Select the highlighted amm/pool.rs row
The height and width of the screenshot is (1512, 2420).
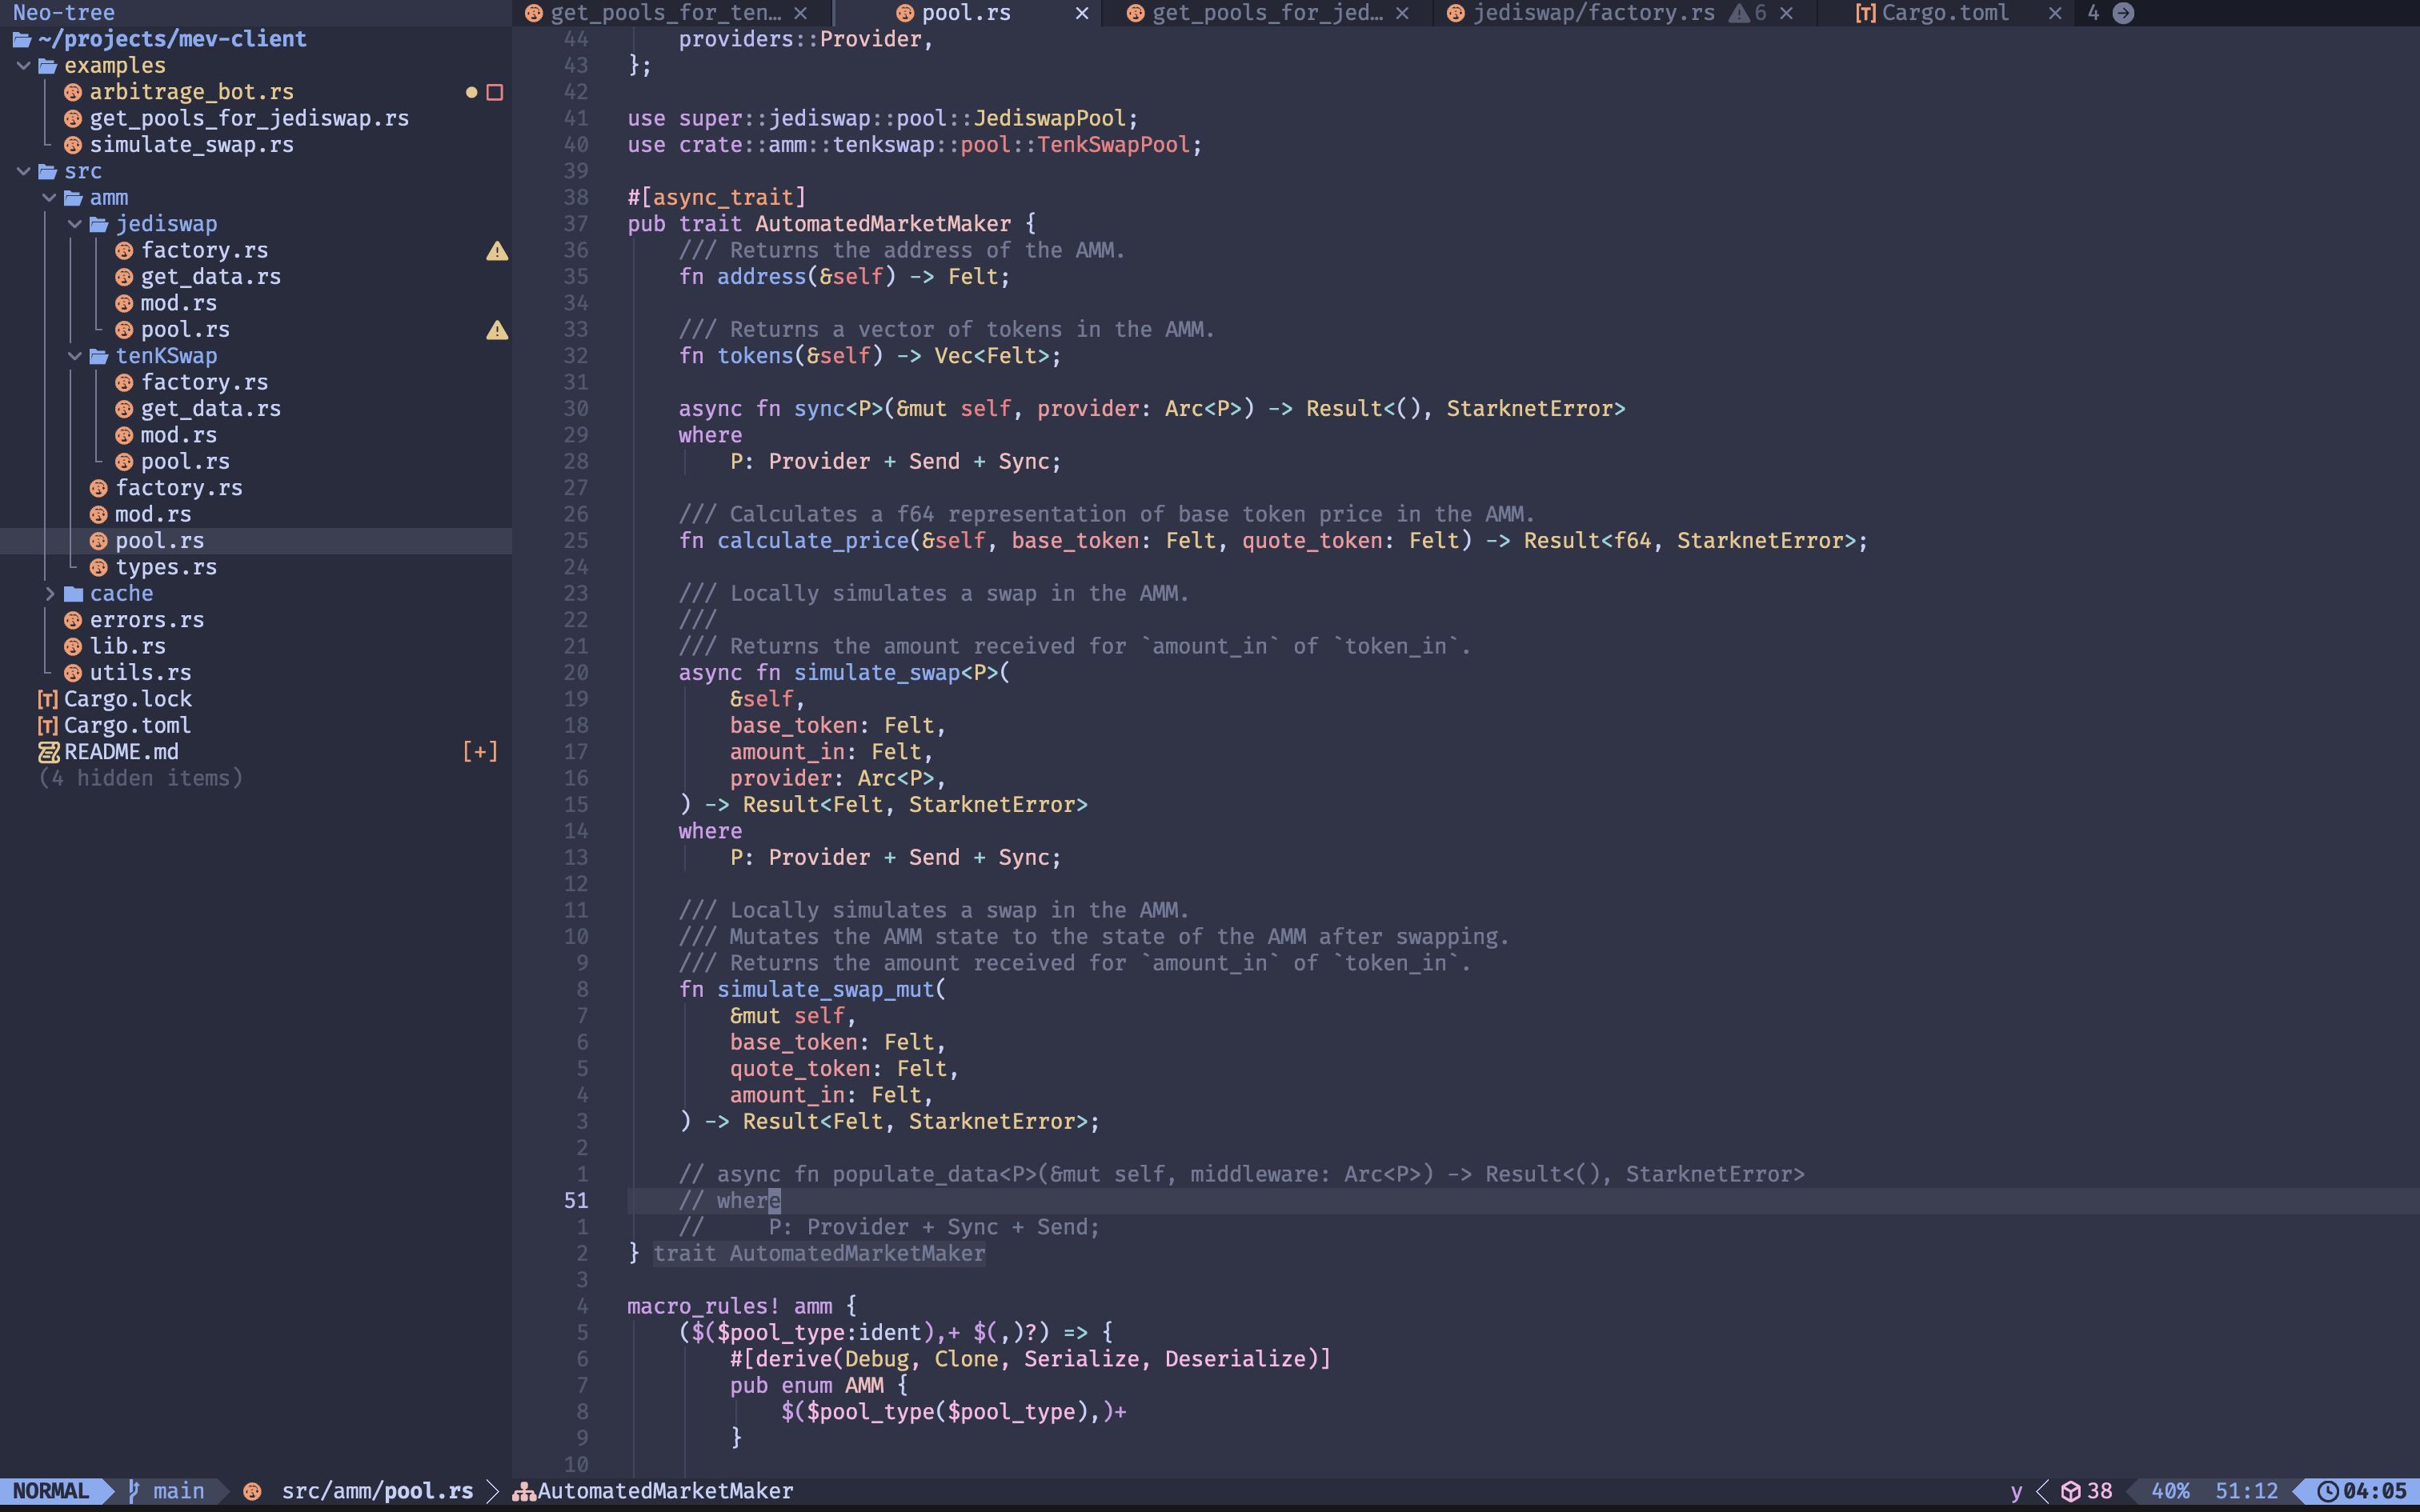256,541
